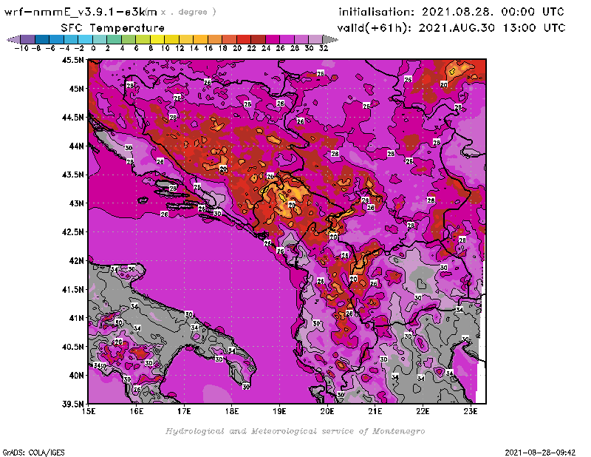Click the legend value "32"
This screenshot has height=457, width=591.
click(x=324, y=48)
